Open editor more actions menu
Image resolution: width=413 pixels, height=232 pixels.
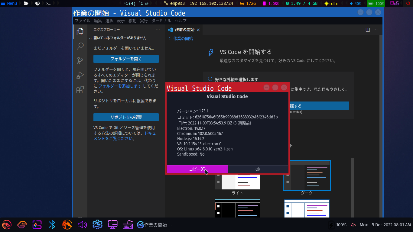[x=376, y=30]
